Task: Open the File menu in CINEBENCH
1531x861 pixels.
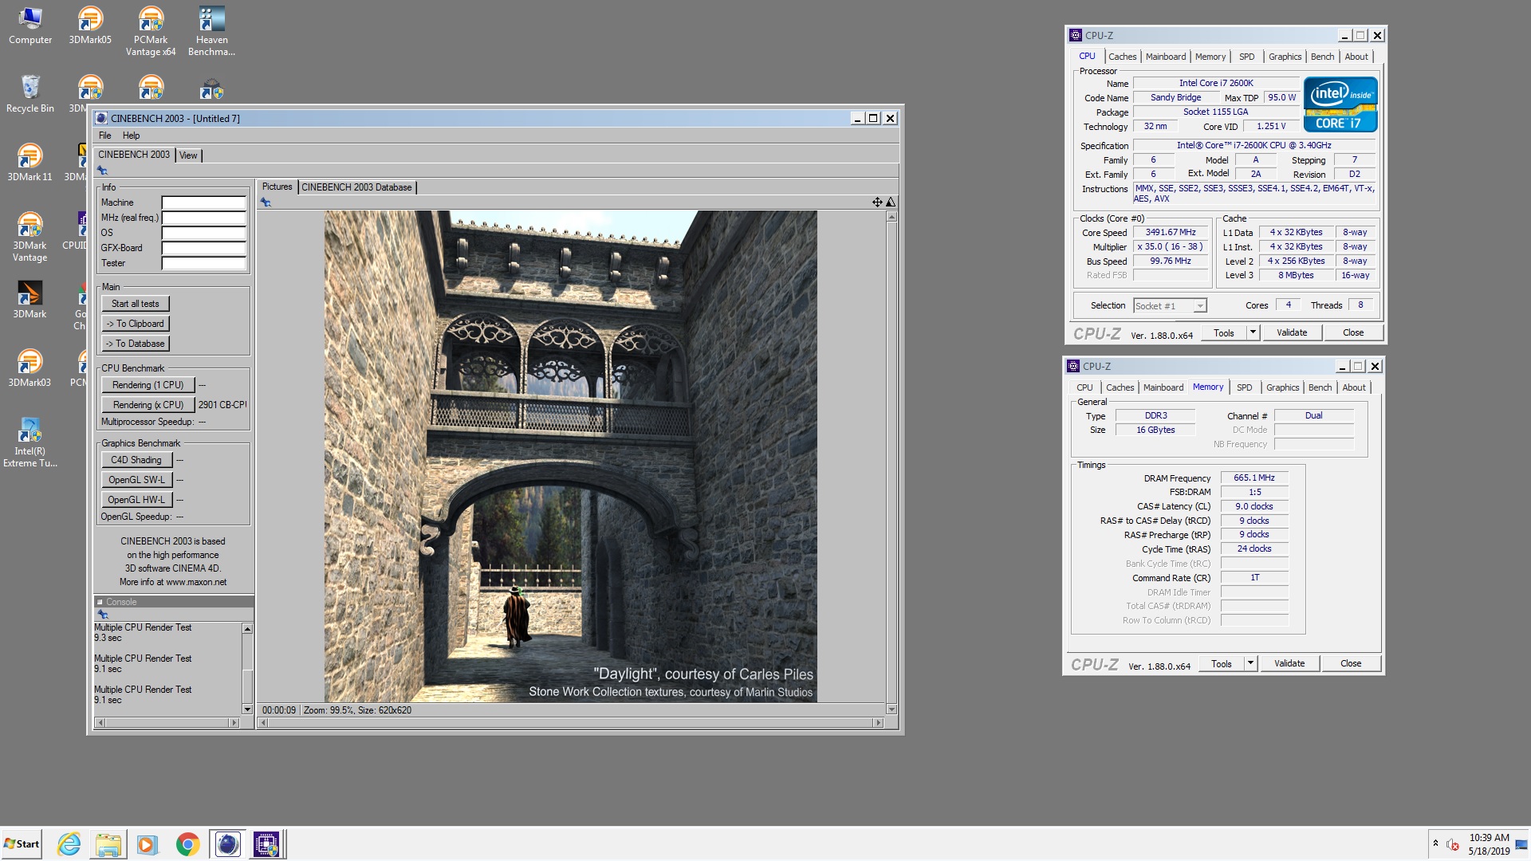Action: 104,136
